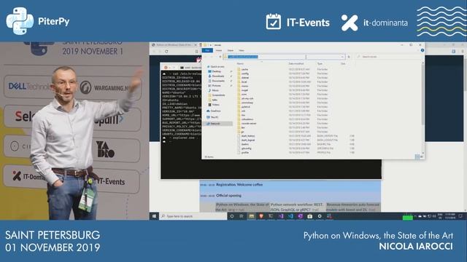This screenshot has height=262, width=467.
Task: Sort files by the Size column
Action: 344,63
